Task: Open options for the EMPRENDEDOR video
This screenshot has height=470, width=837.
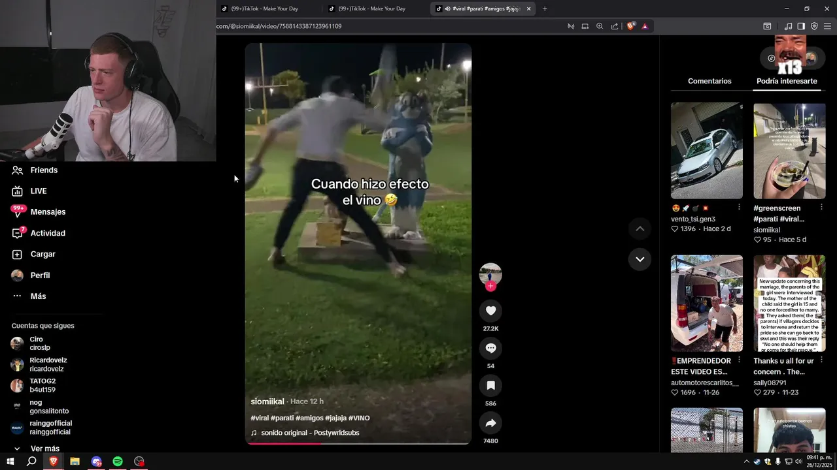Action: [739, 360]
